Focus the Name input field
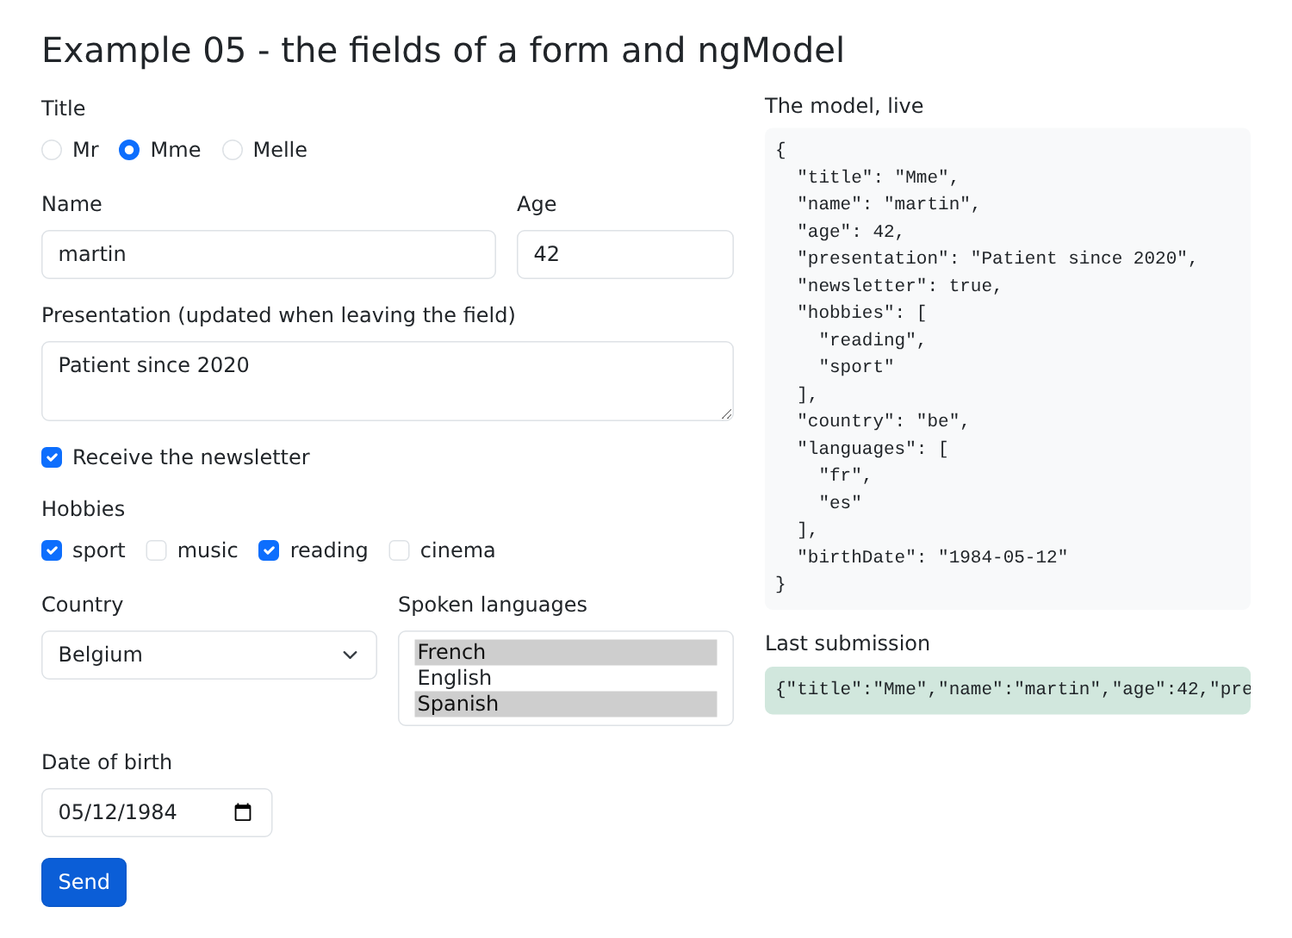This screenshot has width=1292, height=938. pos(269,254)
